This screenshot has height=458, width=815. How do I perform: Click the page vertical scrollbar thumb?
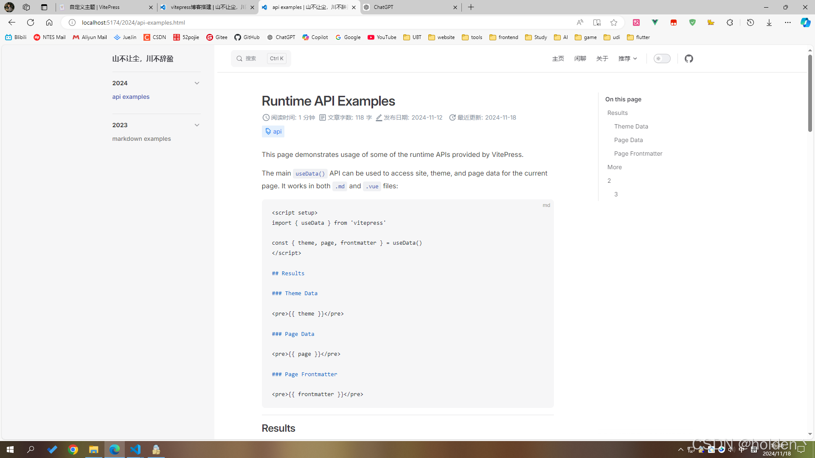click(810, 93)
